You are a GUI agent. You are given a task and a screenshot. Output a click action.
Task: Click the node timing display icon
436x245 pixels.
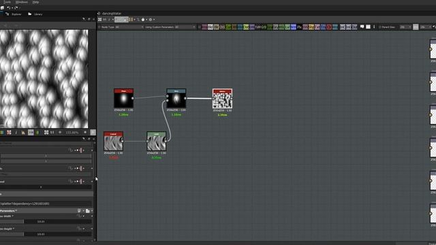coord(143,20)
